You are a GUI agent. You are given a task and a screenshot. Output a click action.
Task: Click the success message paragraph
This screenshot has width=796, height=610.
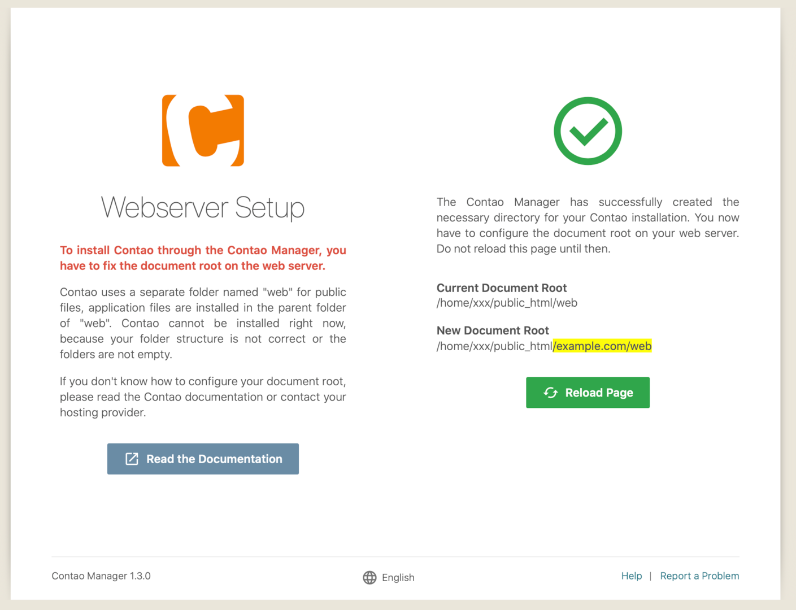[588, 225]
